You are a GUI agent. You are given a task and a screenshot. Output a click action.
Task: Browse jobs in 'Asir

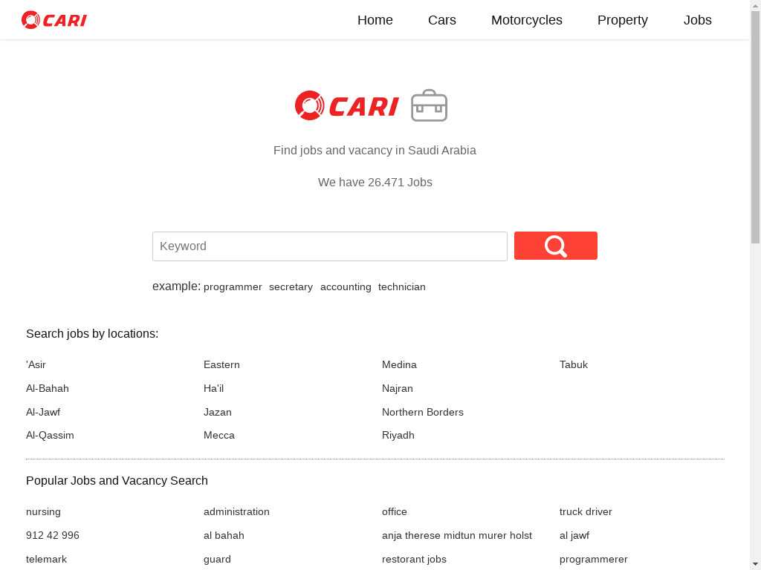pos(36,364)
